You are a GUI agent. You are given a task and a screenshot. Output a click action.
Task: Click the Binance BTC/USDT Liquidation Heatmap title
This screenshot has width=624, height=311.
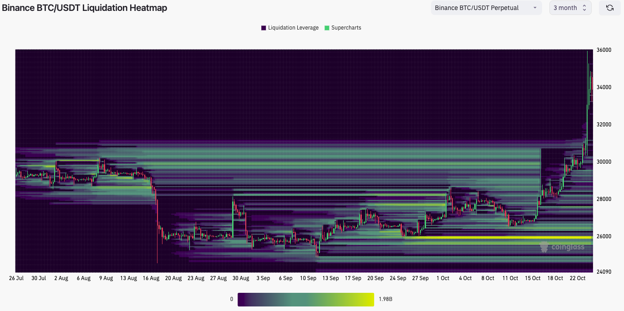84,8
